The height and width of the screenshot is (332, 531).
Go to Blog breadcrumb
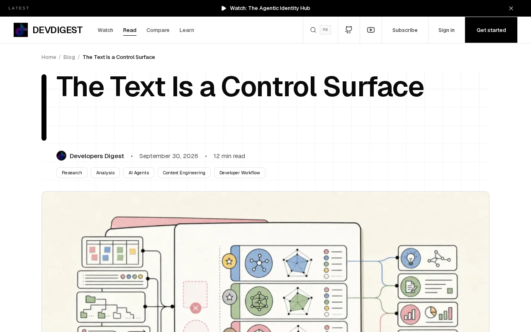[69, 57]
